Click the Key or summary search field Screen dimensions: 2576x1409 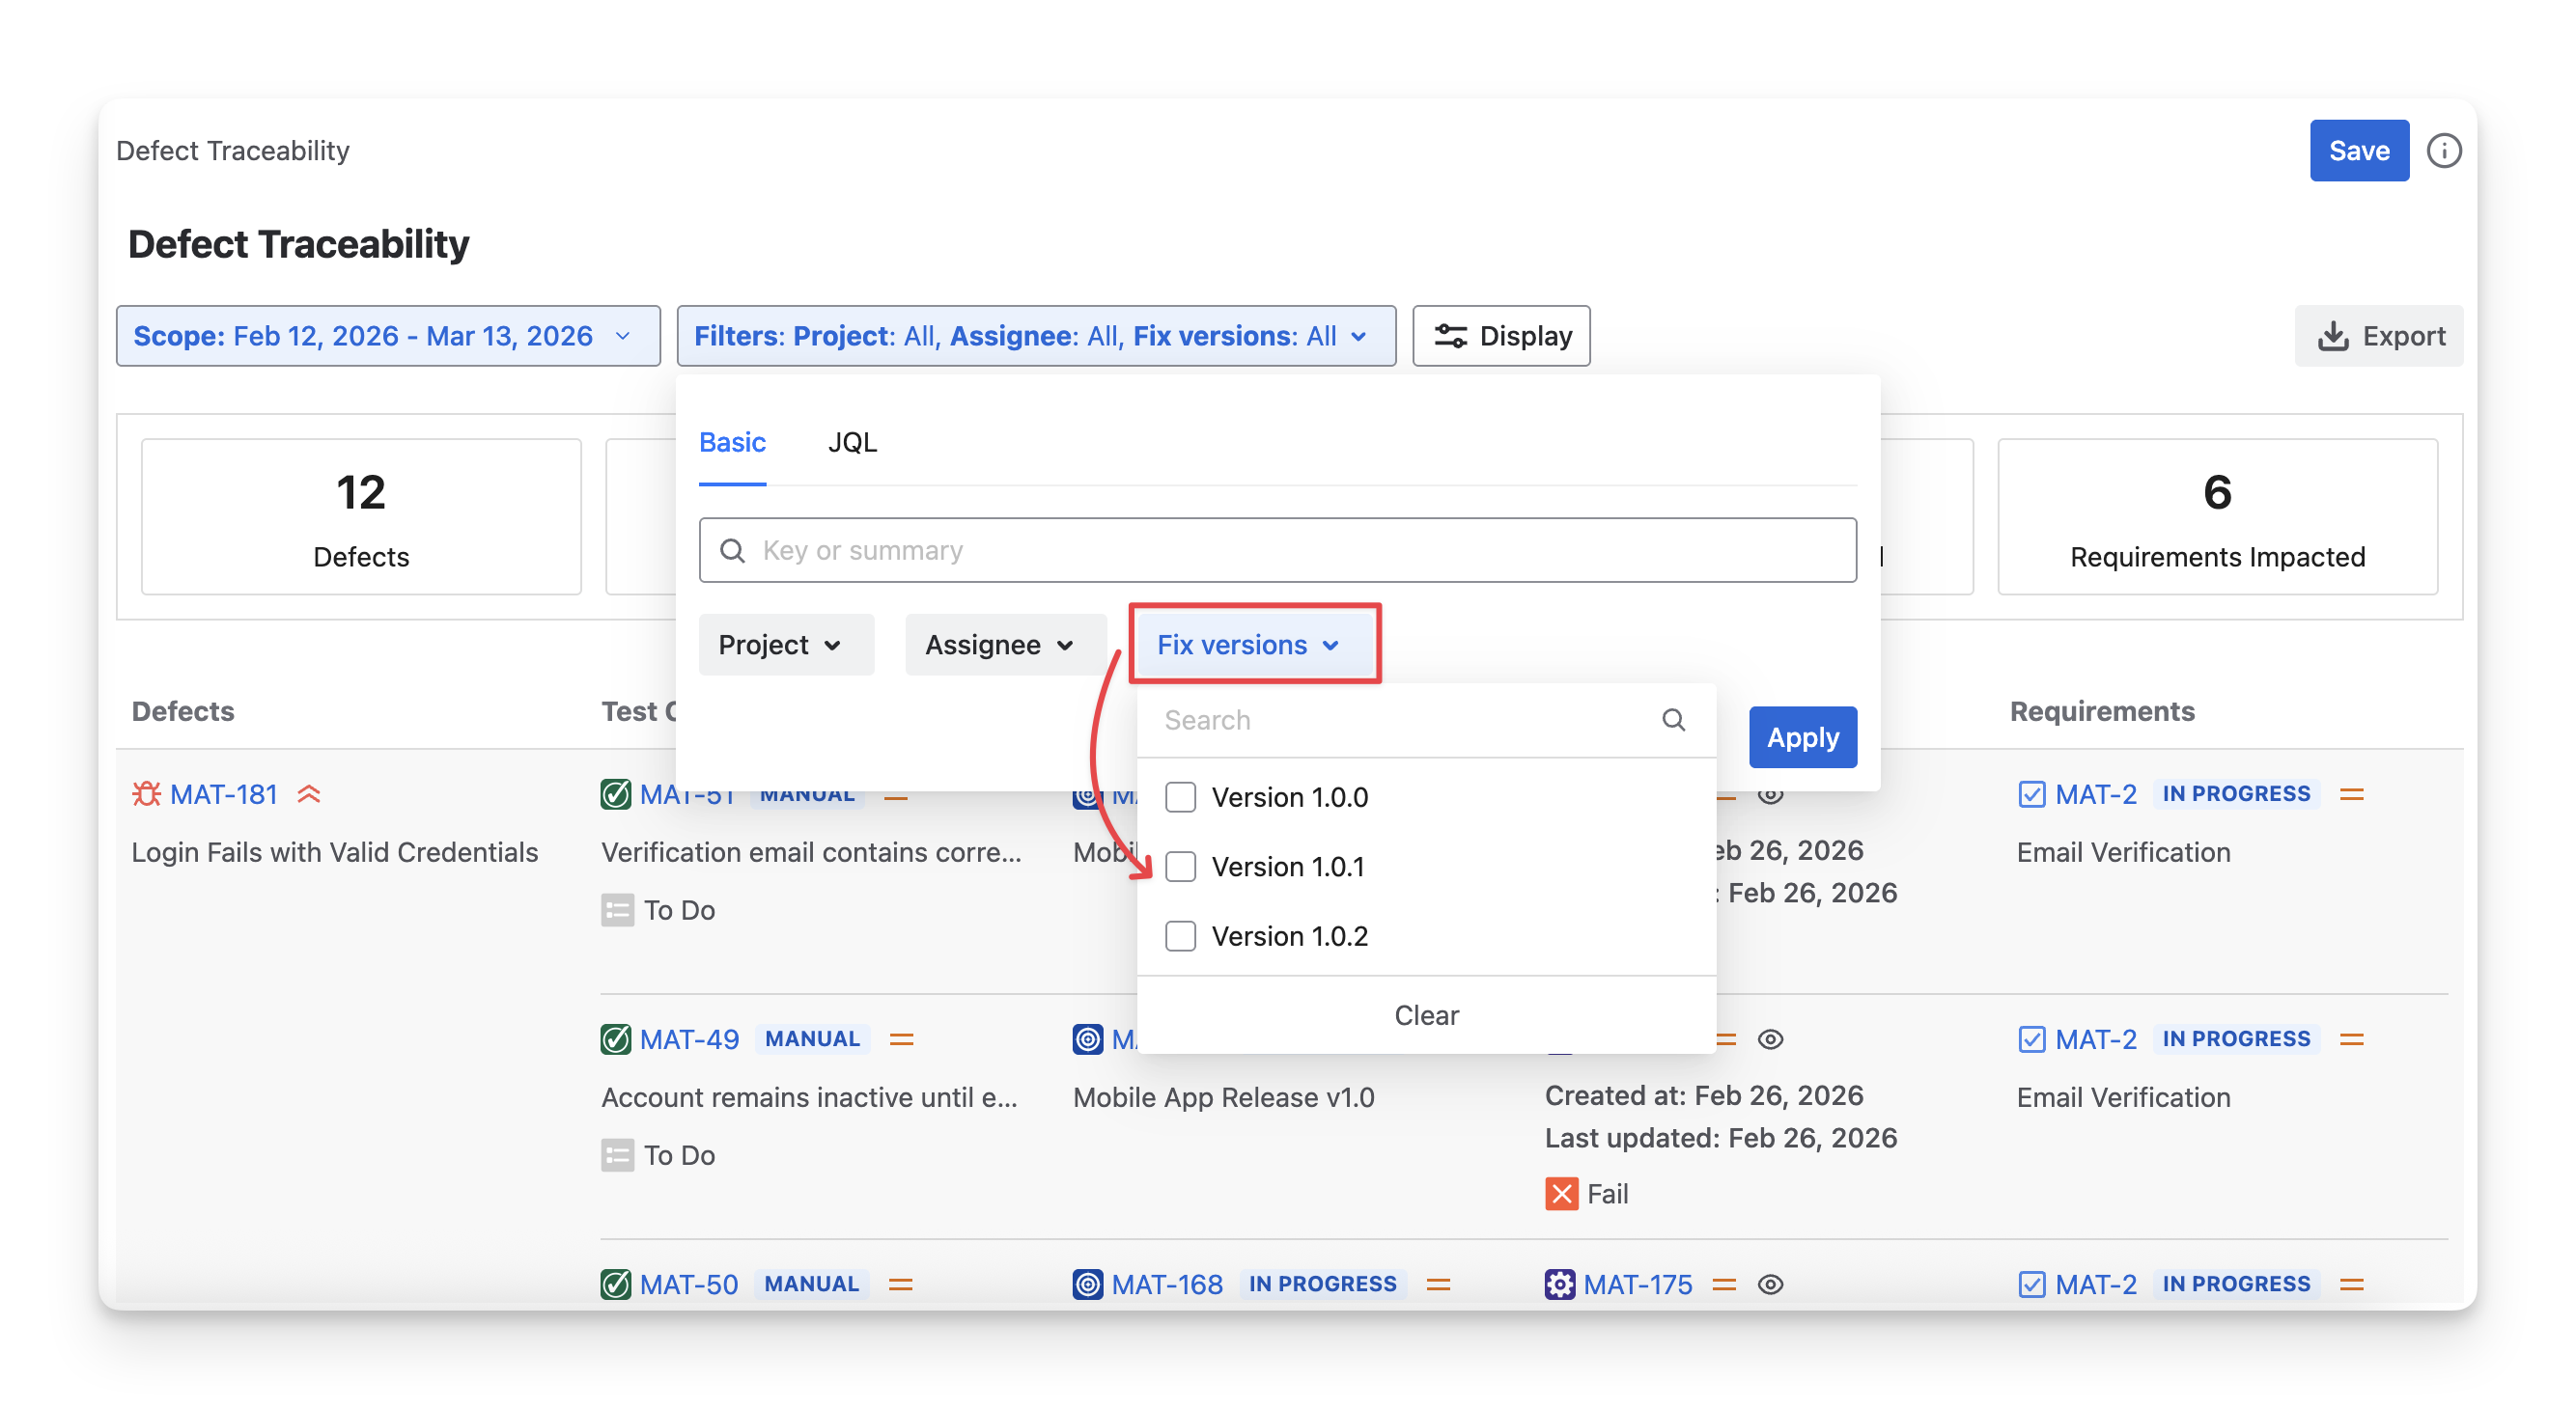(1290, 551)
